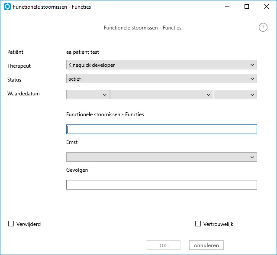Screen dimensions: 277x255
Task: Close the dialog with the X icon
Action: [267, 7]
